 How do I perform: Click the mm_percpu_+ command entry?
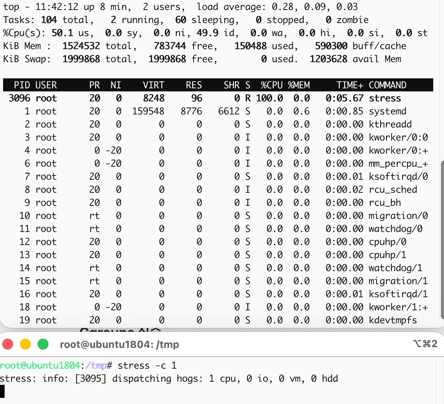coord(398,164)
